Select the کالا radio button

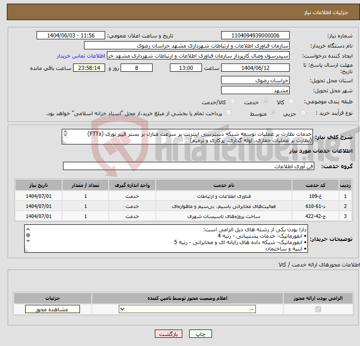[291, 101]
